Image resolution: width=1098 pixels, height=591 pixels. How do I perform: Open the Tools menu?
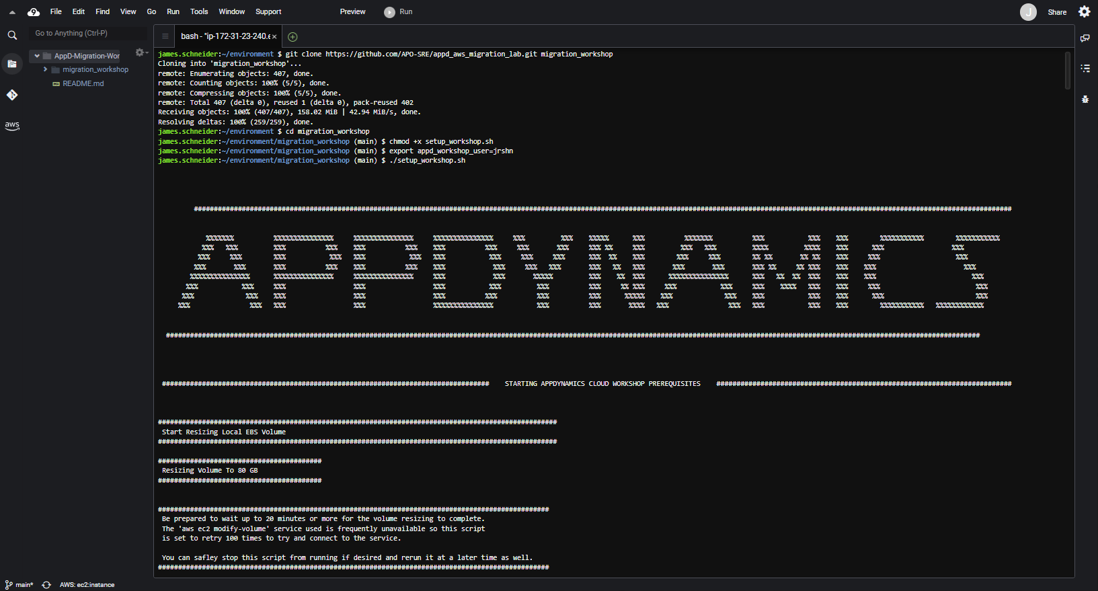pos(199,11)
